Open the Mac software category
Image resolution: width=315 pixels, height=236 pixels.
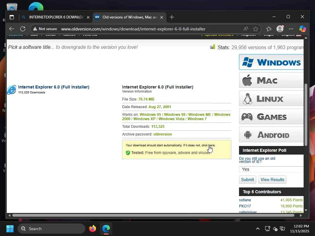pyautogui.click(x=271, y=80)
